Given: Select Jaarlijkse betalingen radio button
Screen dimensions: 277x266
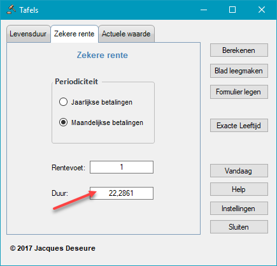Looking at the screenshot, I should pos(63,102).
